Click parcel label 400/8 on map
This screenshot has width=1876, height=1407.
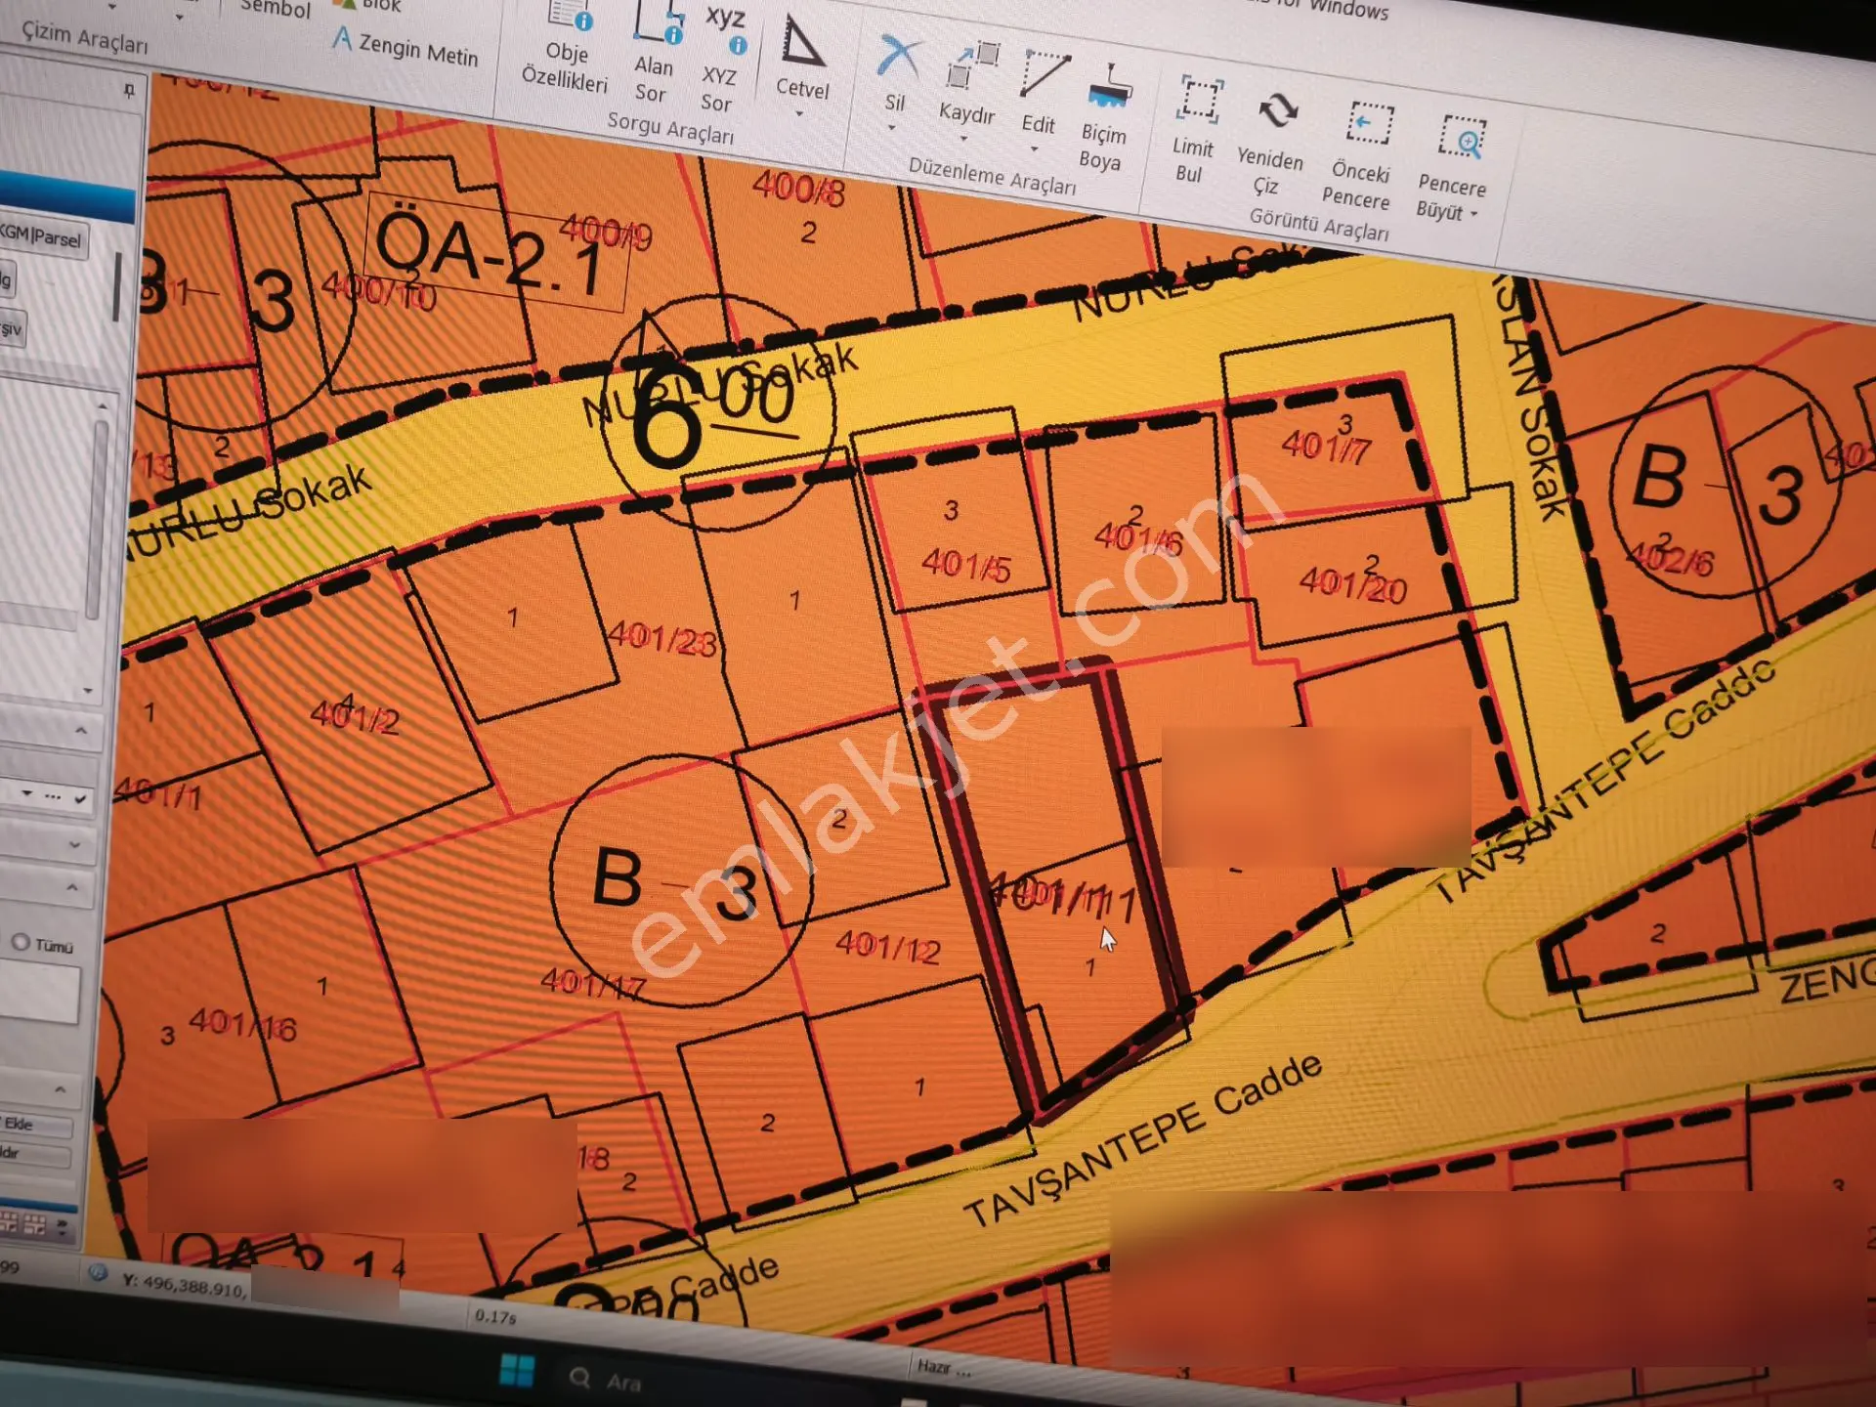pyautogui.click(x=799, y=187)
